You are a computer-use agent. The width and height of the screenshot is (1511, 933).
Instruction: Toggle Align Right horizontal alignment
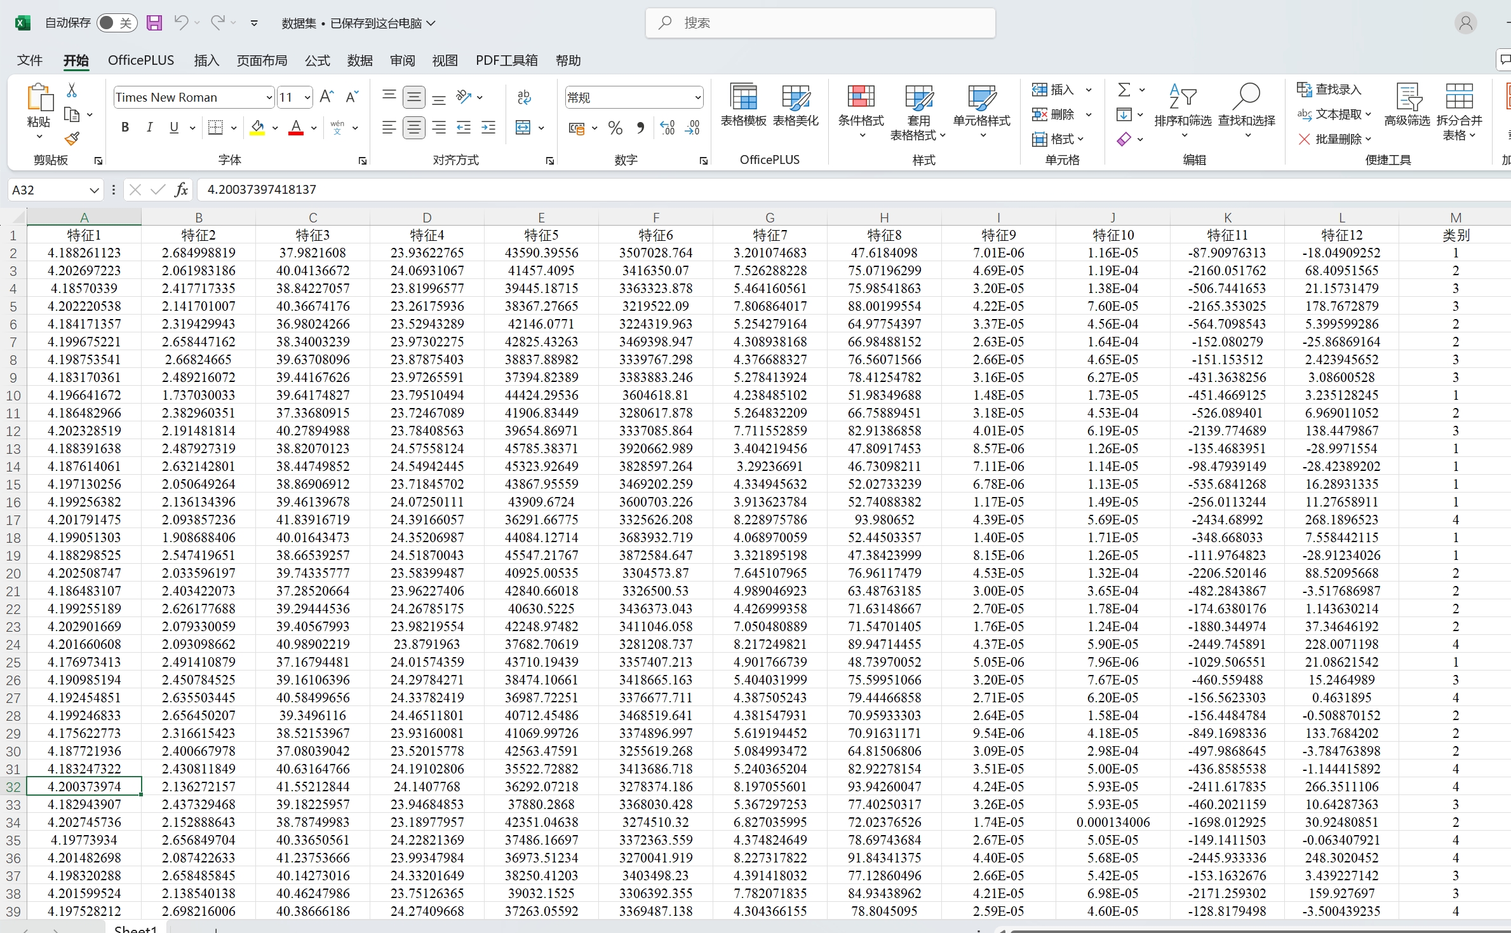(439, 128)
